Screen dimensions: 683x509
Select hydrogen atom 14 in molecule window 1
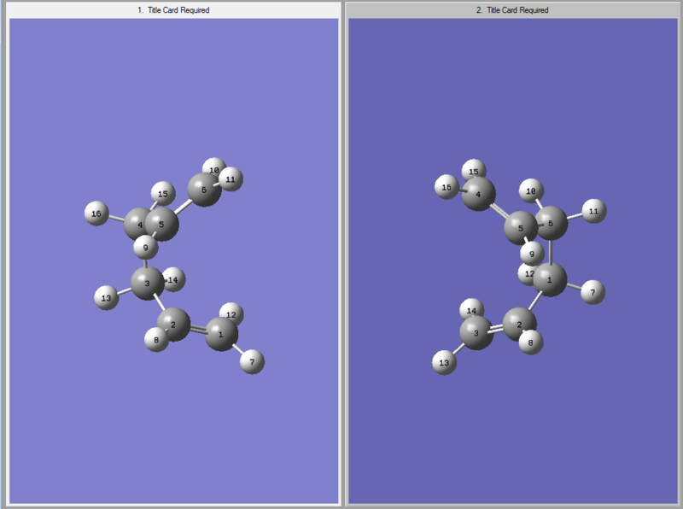point(174,280)
